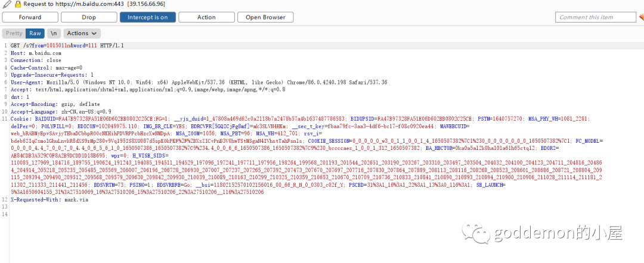Switch to the Pretty view tab
Screen dimensions: 644x263
(14, 33)
